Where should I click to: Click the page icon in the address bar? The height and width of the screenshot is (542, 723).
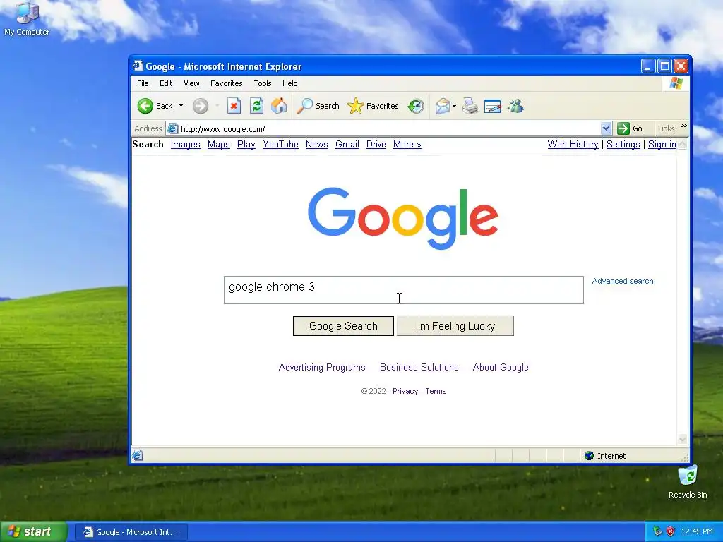172,128
